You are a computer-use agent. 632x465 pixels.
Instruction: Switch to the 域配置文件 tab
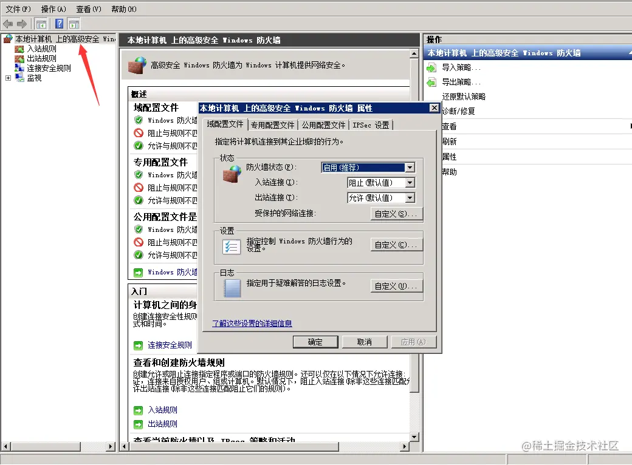click(225, 124)
